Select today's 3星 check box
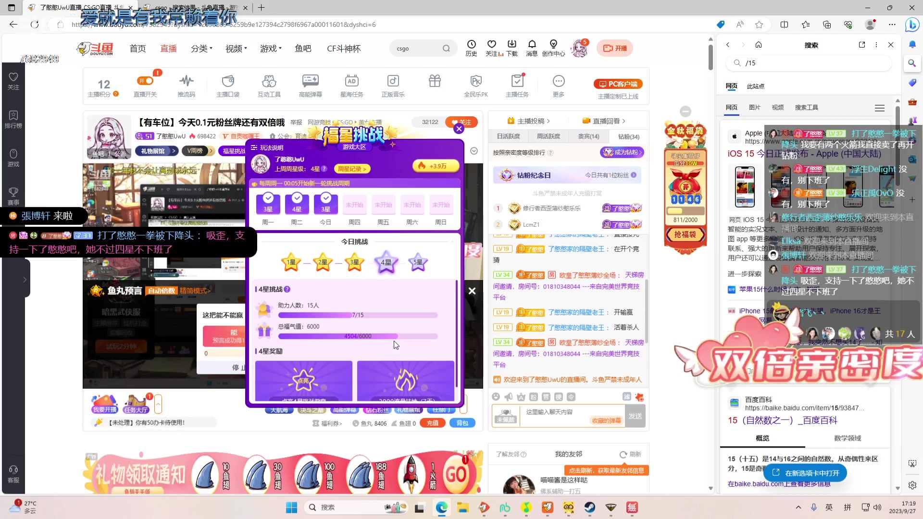 pyautogui.click(x=325, y=204)
